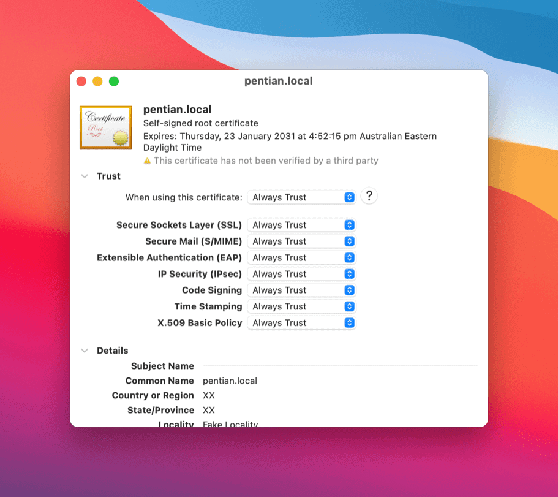Open the Secure Sockets Layer (SSL) trust dropdown
Viewport: 558px width, 497px height.
point(301,225)
